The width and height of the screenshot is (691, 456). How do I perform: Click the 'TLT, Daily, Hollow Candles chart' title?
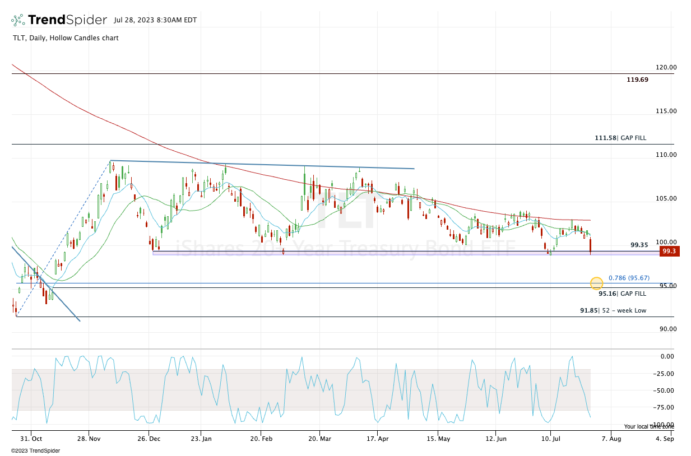[x=65, y=38]
